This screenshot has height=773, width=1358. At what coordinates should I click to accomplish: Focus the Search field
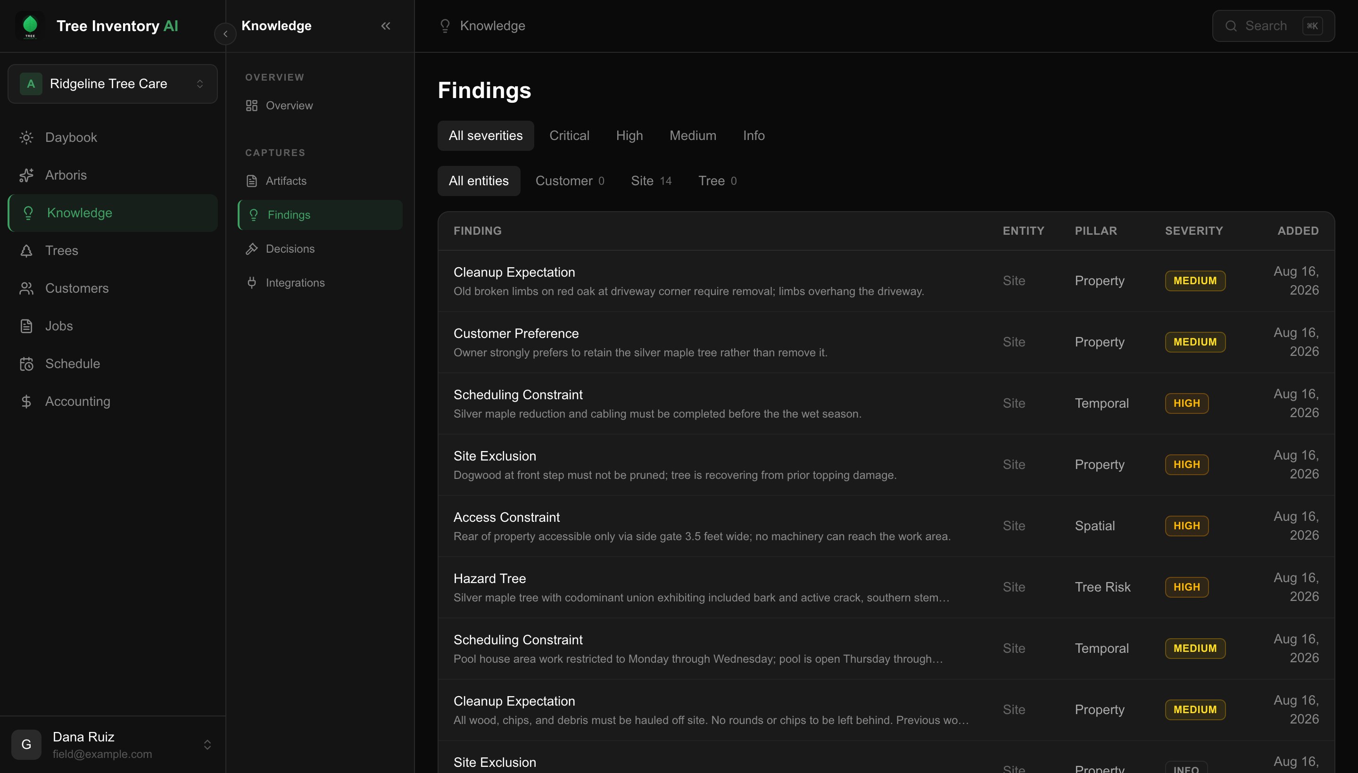click(1273, 26)
